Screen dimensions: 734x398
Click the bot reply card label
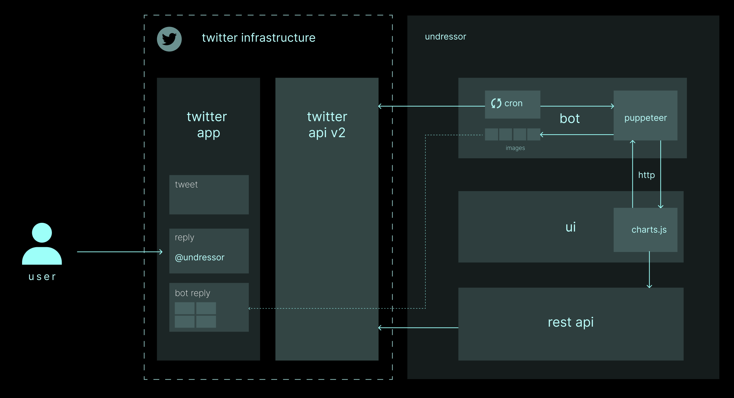[192, 293]
